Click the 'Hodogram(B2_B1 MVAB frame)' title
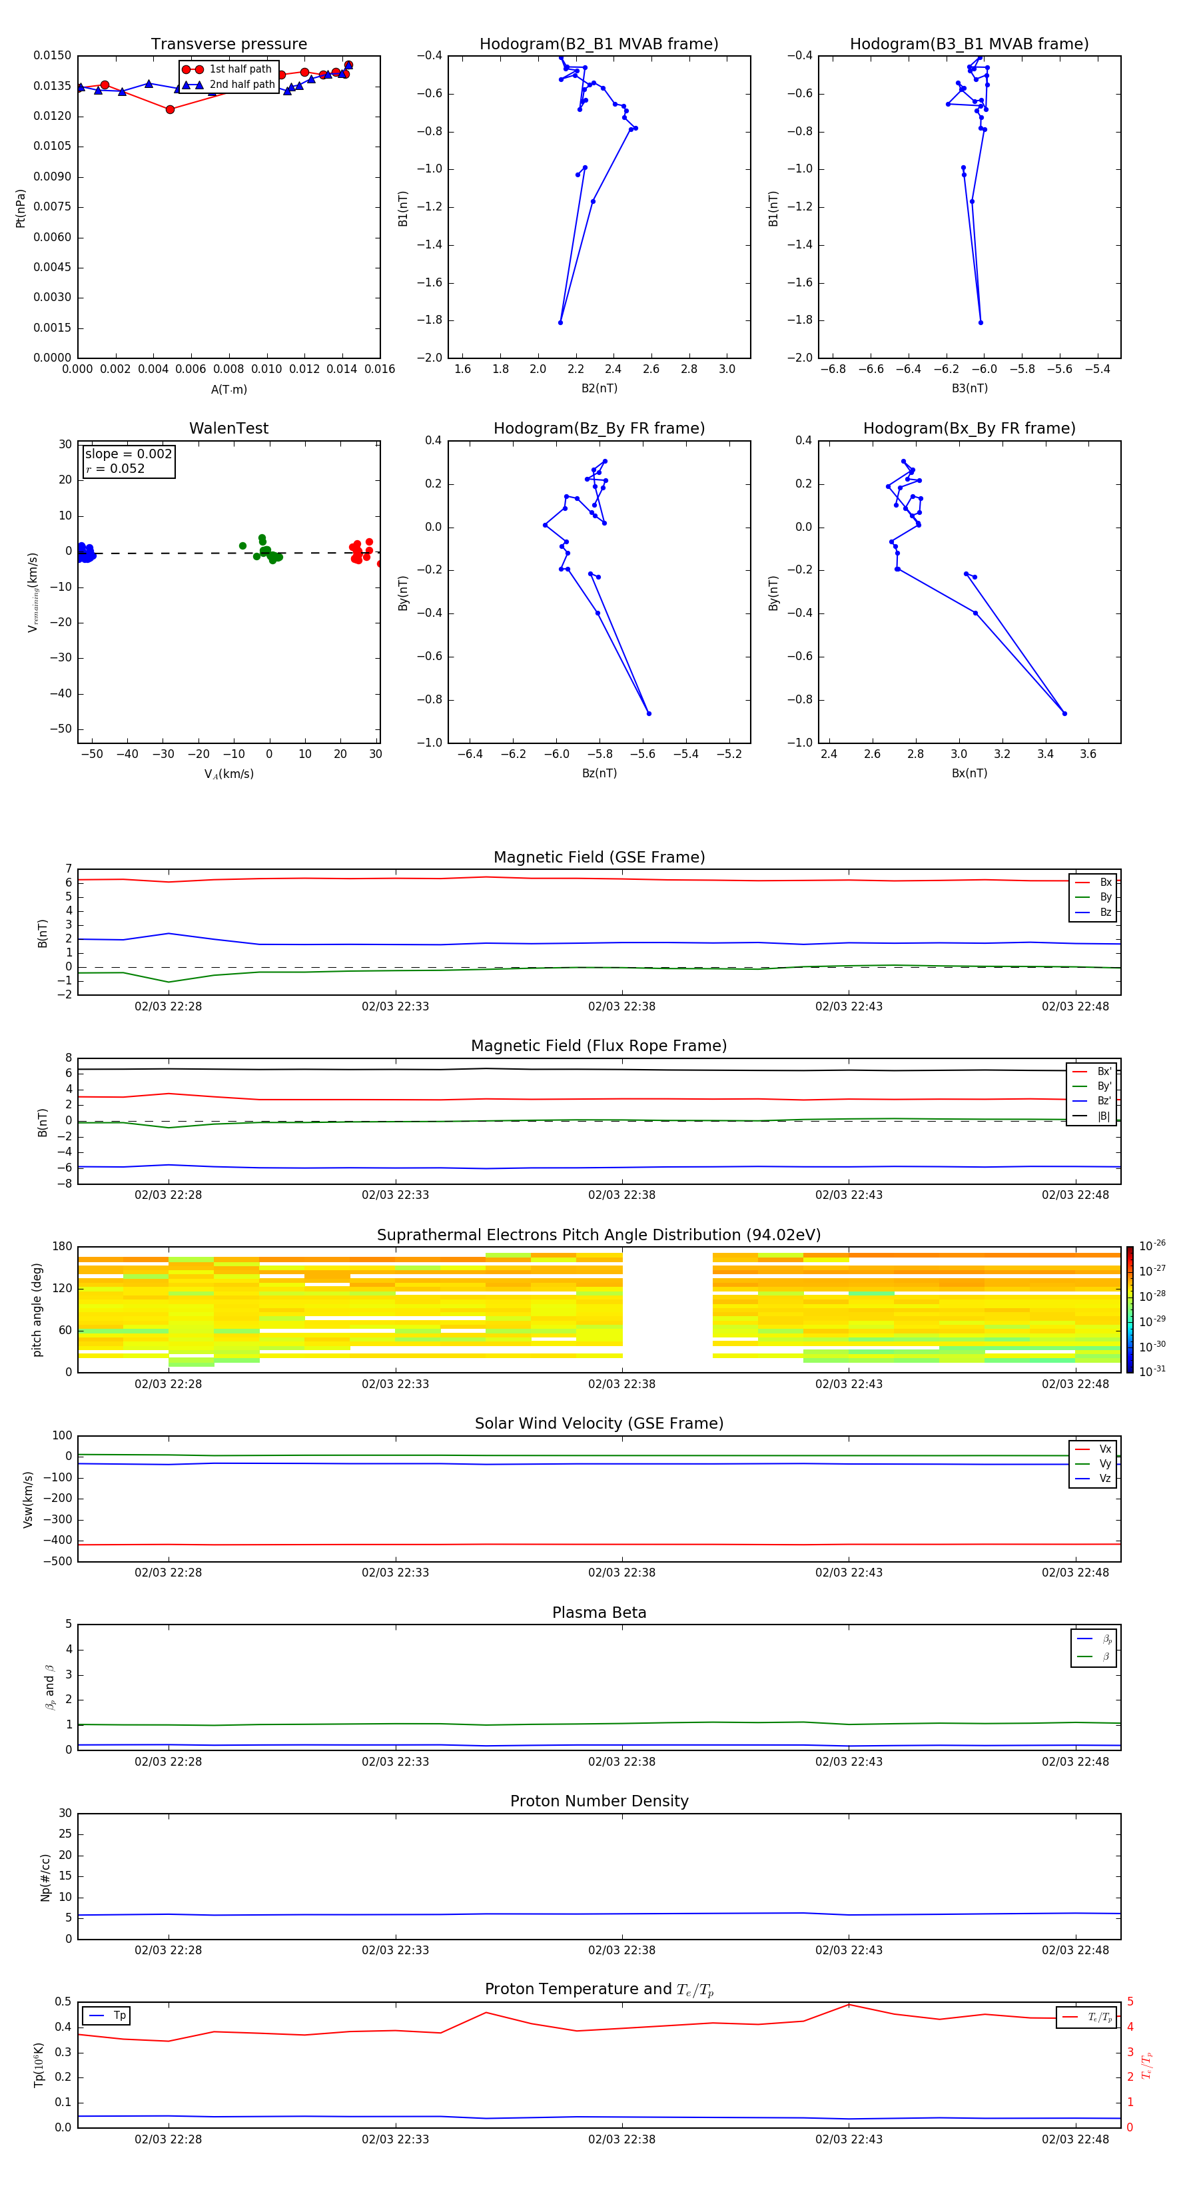Viewport: 1199px width, 2198px height. coord(599,43)
